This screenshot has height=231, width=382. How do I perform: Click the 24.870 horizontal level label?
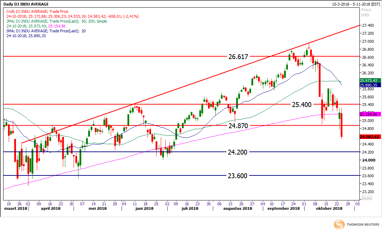pyautogui.click(x=238, y=126)
